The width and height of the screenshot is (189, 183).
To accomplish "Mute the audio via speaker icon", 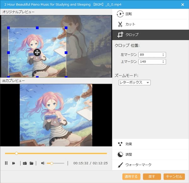I will click(x=43, y=163).
